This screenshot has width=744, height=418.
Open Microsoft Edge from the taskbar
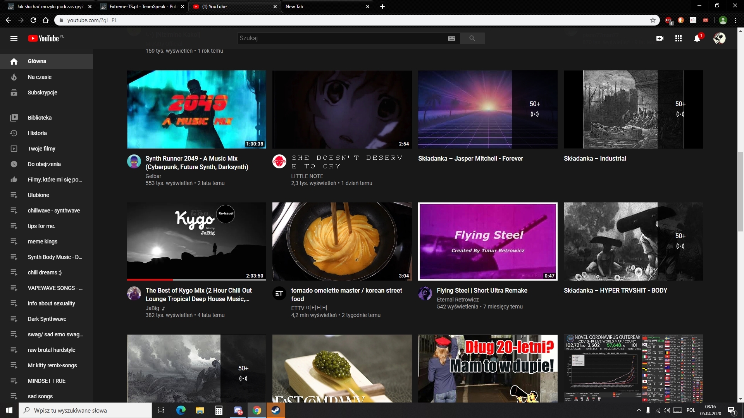181,410
